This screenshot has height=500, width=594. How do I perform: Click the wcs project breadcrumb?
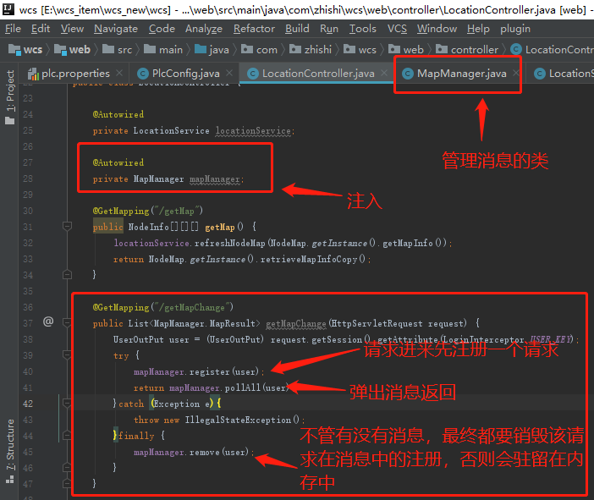[x=25, y=50]
